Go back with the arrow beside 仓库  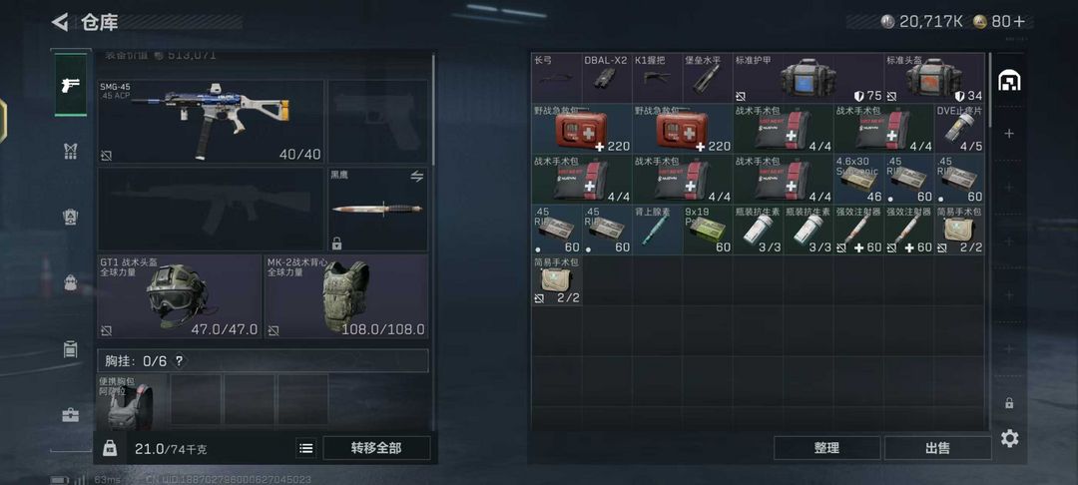(60, 22)
